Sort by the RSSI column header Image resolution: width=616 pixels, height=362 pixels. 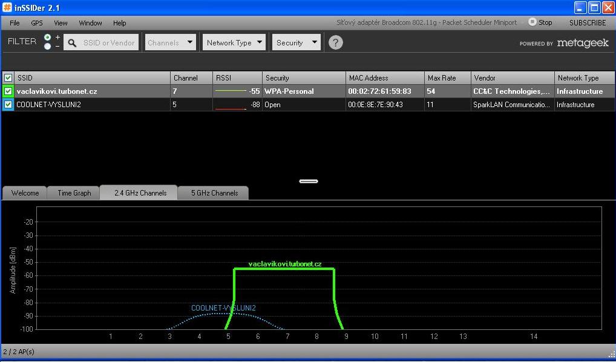coord(238,78)
